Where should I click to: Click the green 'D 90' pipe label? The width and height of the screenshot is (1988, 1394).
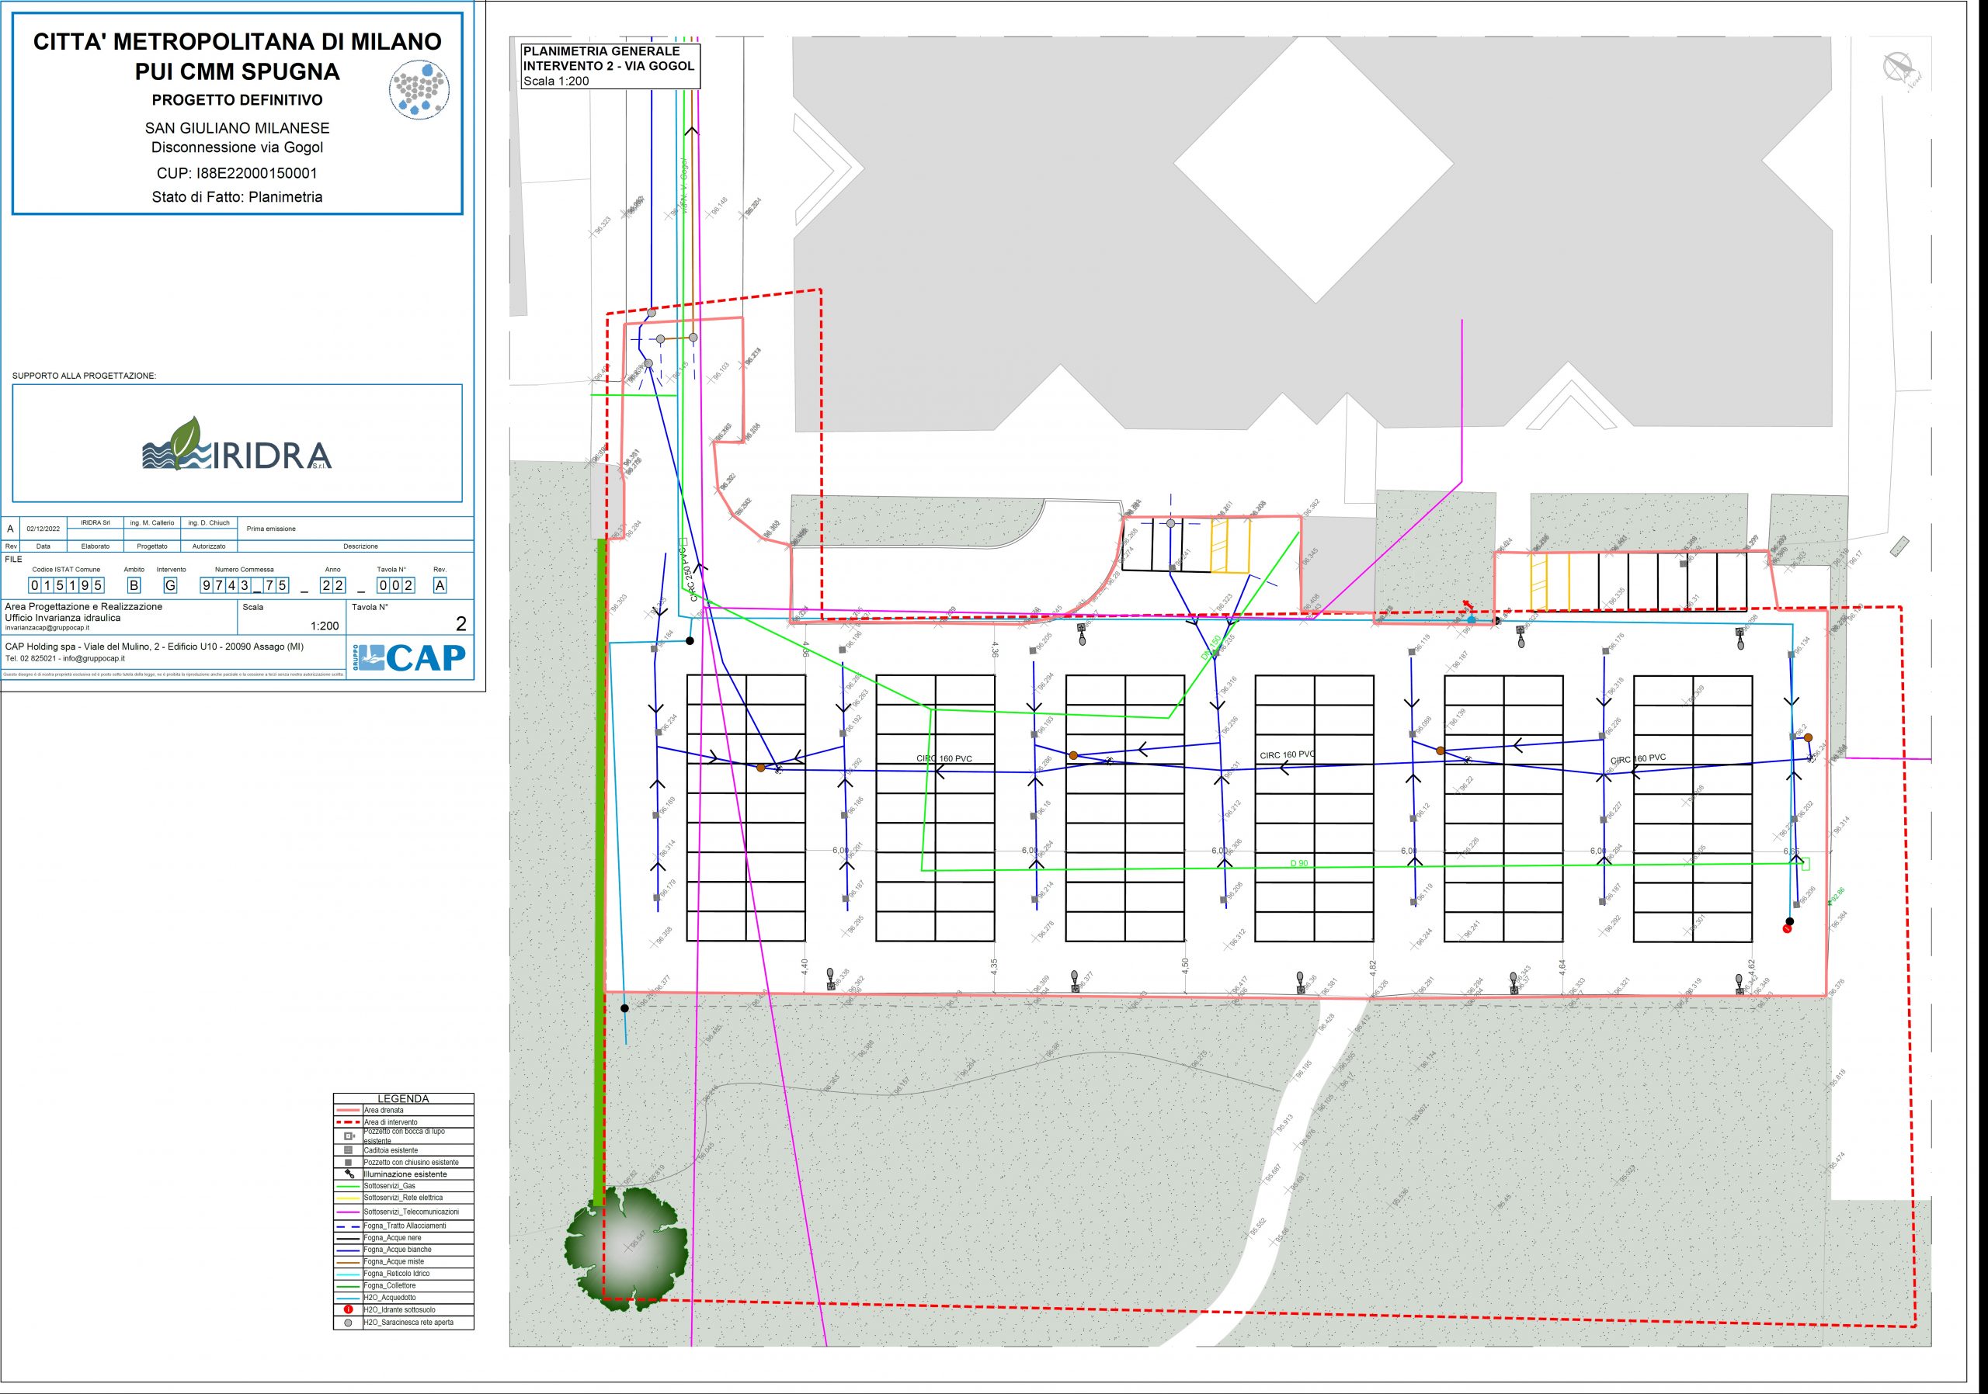(x=1298, y=864)
